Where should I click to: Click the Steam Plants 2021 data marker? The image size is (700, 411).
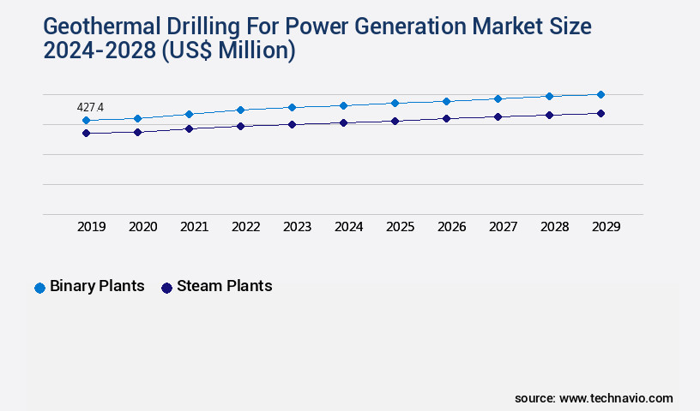189,128
